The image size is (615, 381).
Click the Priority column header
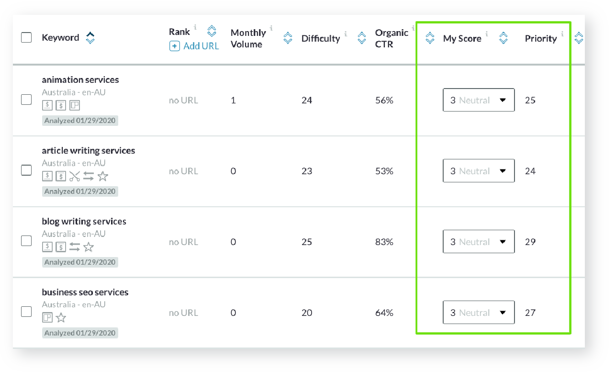pos(541,39)
